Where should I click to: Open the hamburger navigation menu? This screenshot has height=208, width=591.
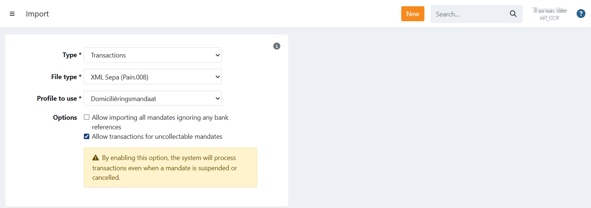click(x=12, y=14)
